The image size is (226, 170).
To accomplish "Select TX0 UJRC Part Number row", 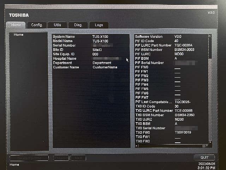I will coord(172,110).
